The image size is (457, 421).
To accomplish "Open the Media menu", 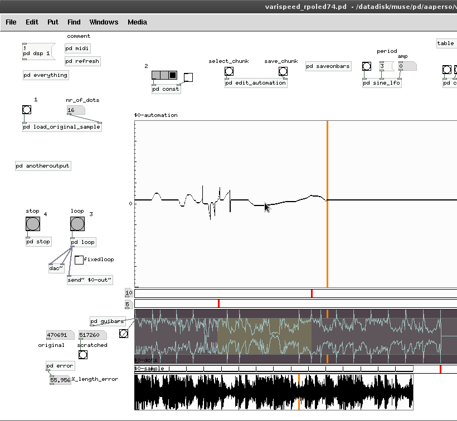I will click(x=137, y=22).
